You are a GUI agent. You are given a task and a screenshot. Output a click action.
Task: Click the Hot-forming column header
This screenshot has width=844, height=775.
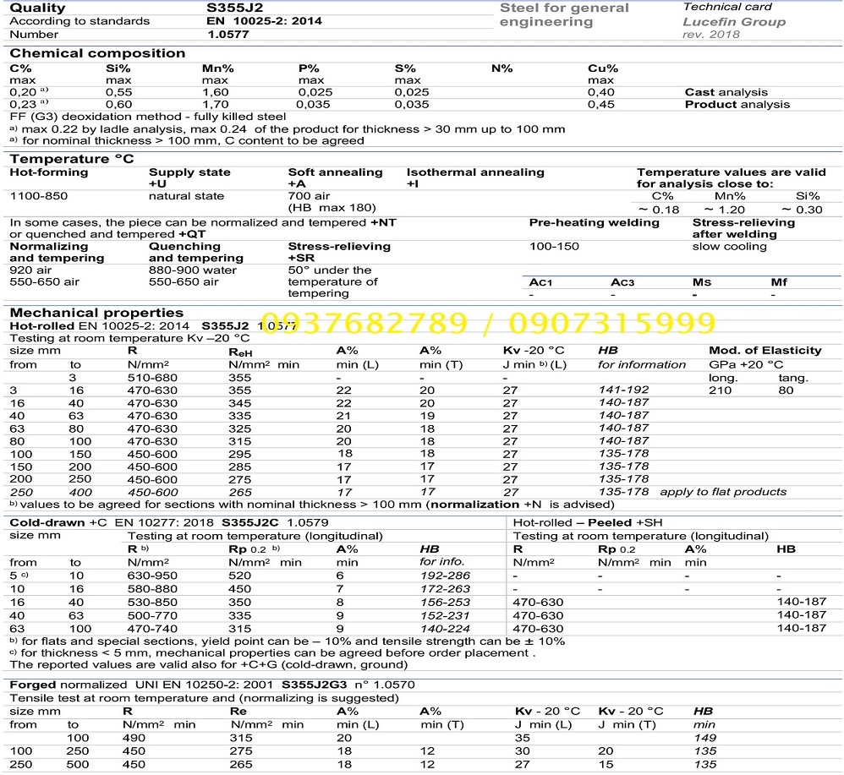coord(48,172)
